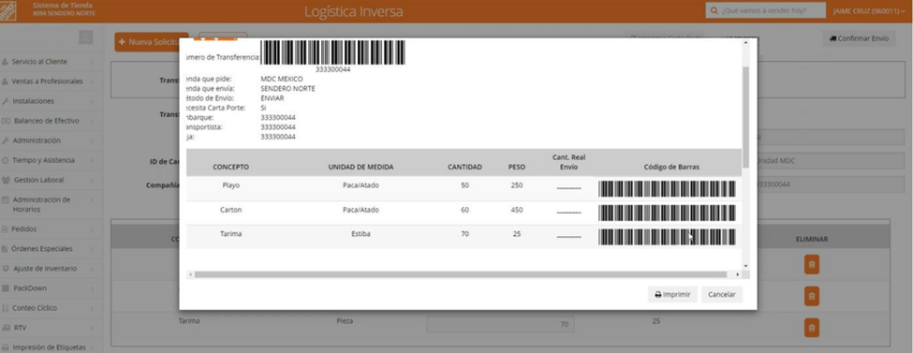Expand the PackDown chevron

[x=92, y=289]
